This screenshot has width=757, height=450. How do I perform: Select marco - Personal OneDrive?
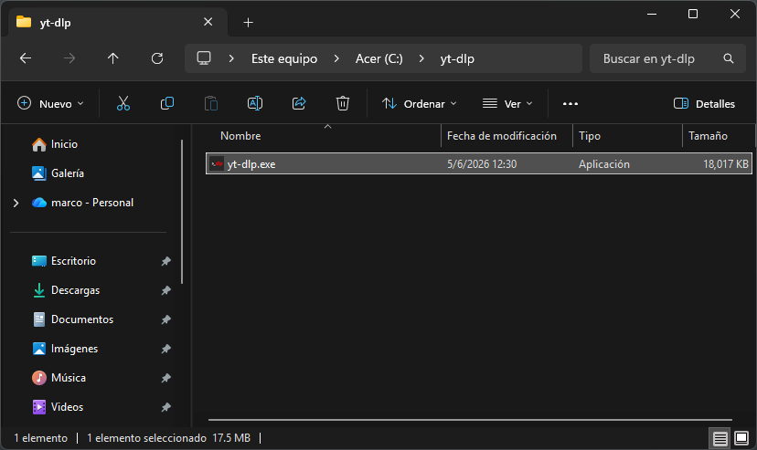(x=92, y=203)
